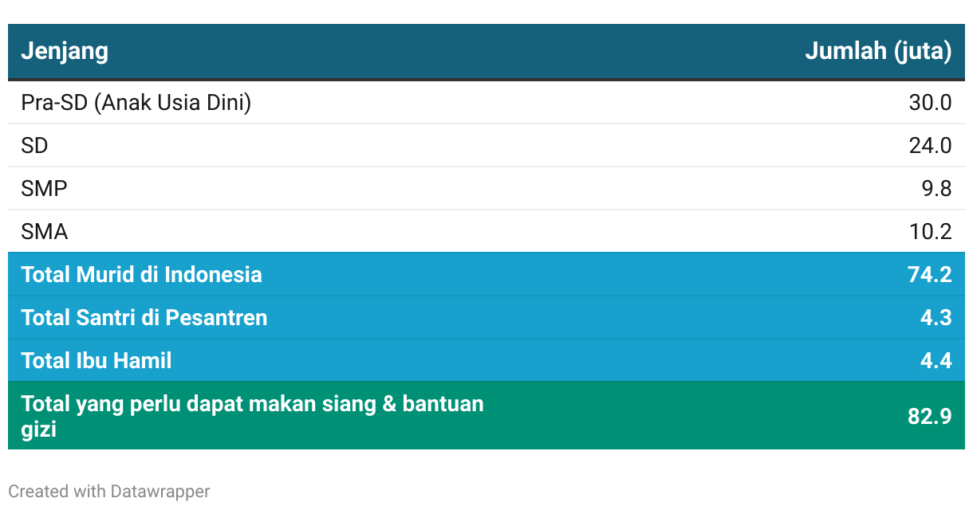The image size is (973, 510).
Task: Click the Jumlah (juta) column header
Action: click(878, 52)
